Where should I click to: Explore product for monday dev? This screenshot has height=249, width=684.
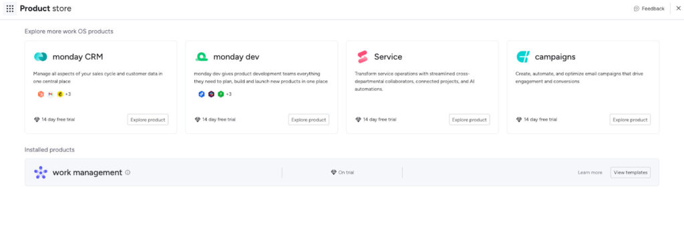(309, 119)
